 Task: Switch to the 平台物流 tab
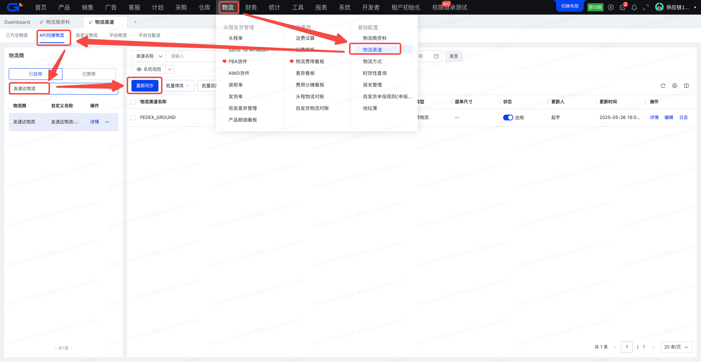[118, 35]
